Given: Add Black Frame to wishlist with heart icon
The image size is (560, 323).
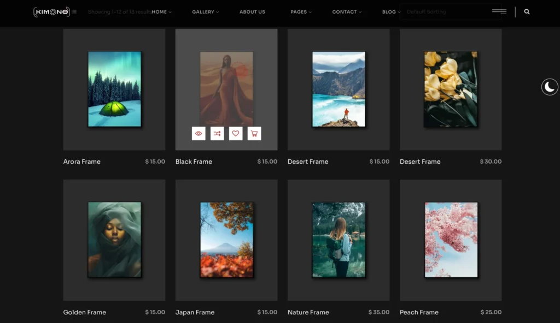Looking at the screenshot, I should coord(236,134).
